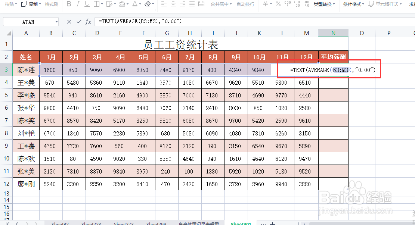The image size is (415, 225).
Task: Toggle italic formatting in the toolbar
Action: (x=78, y=4)
